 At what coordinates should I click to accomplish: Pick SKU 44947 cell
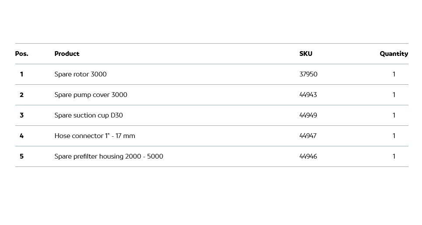coord(308,136)
